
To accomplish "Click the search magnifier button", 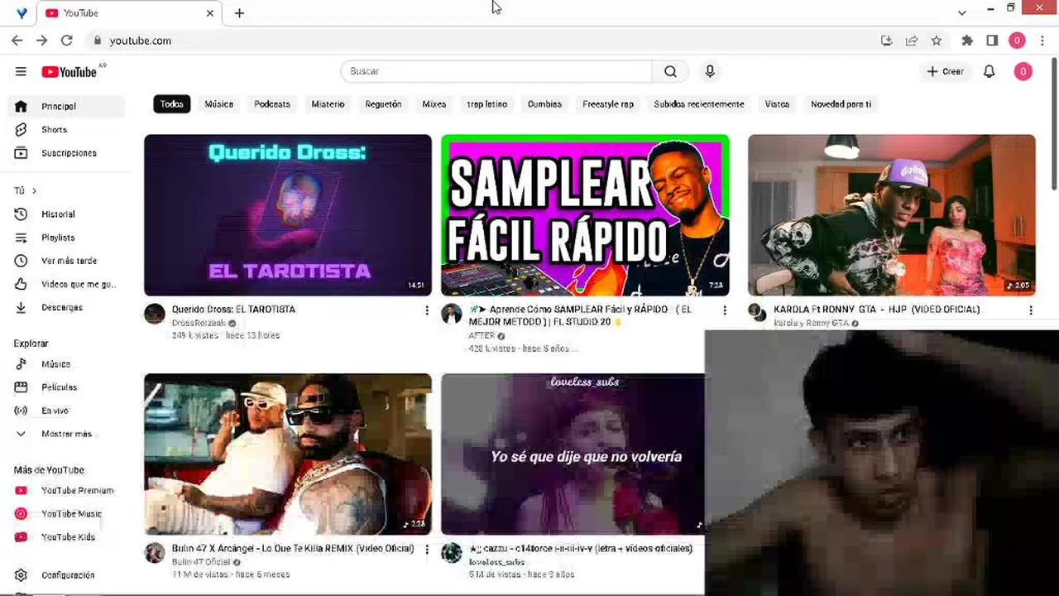I will coord(670,71).
